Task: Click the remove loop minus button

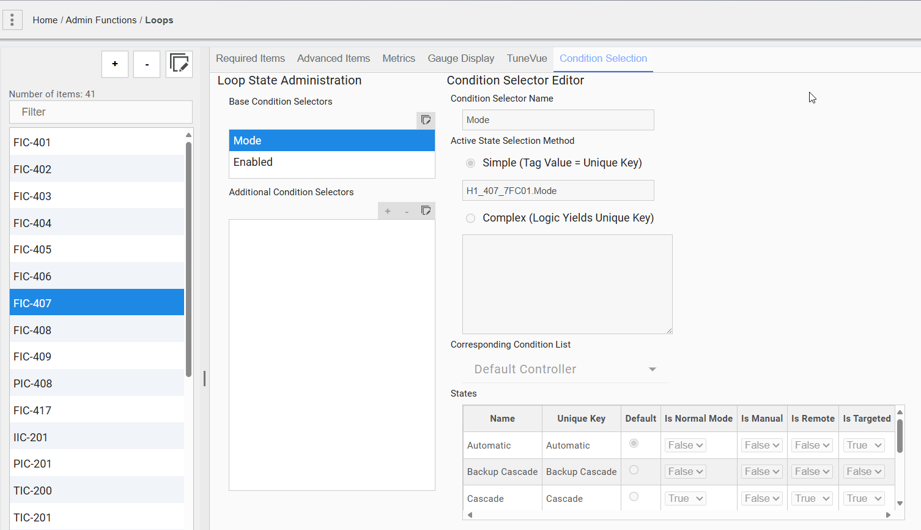Action: click(x=147, y=64)
